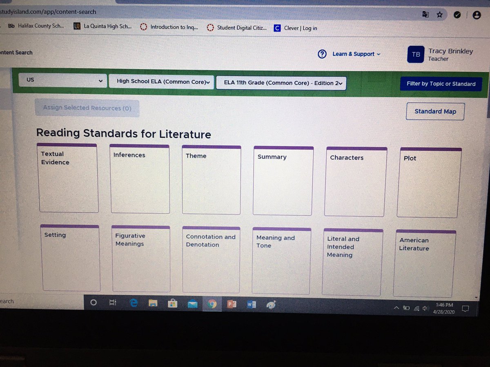Open Task View in the taskbar

tap(113, 303)
